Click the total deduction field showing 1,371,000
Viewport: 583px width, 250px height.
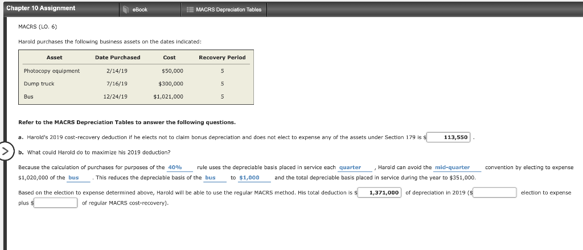379,192
